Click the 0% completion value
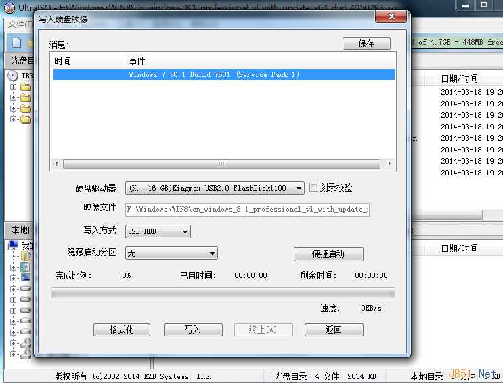Screen dimensions: 503x383 pyautogui.click(x=127, y=275)
